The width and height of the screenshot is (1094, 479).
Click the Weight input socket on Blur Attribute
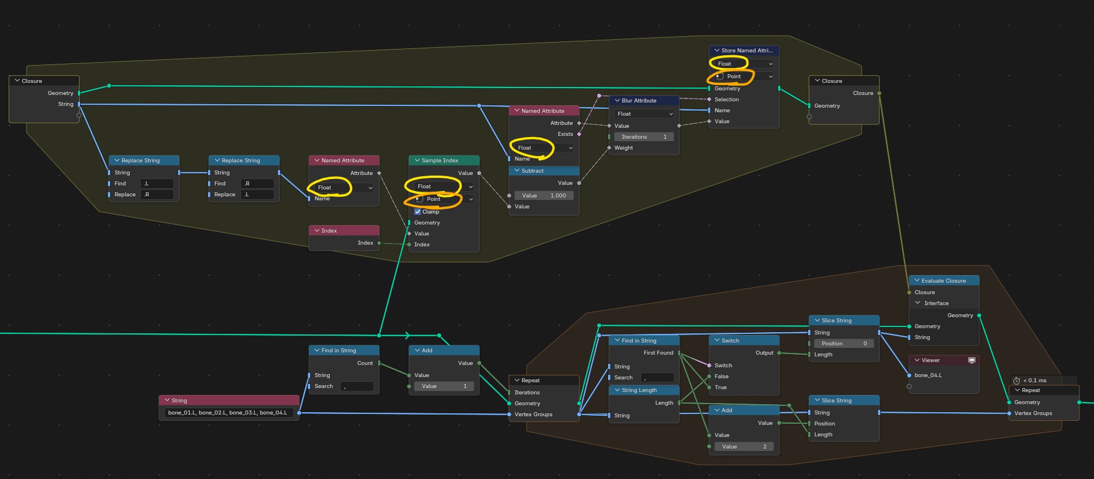coord(609,148)
